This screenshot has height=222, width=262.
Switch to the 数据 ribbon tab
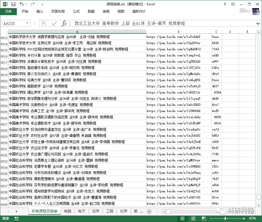click(x=91, y=12)
